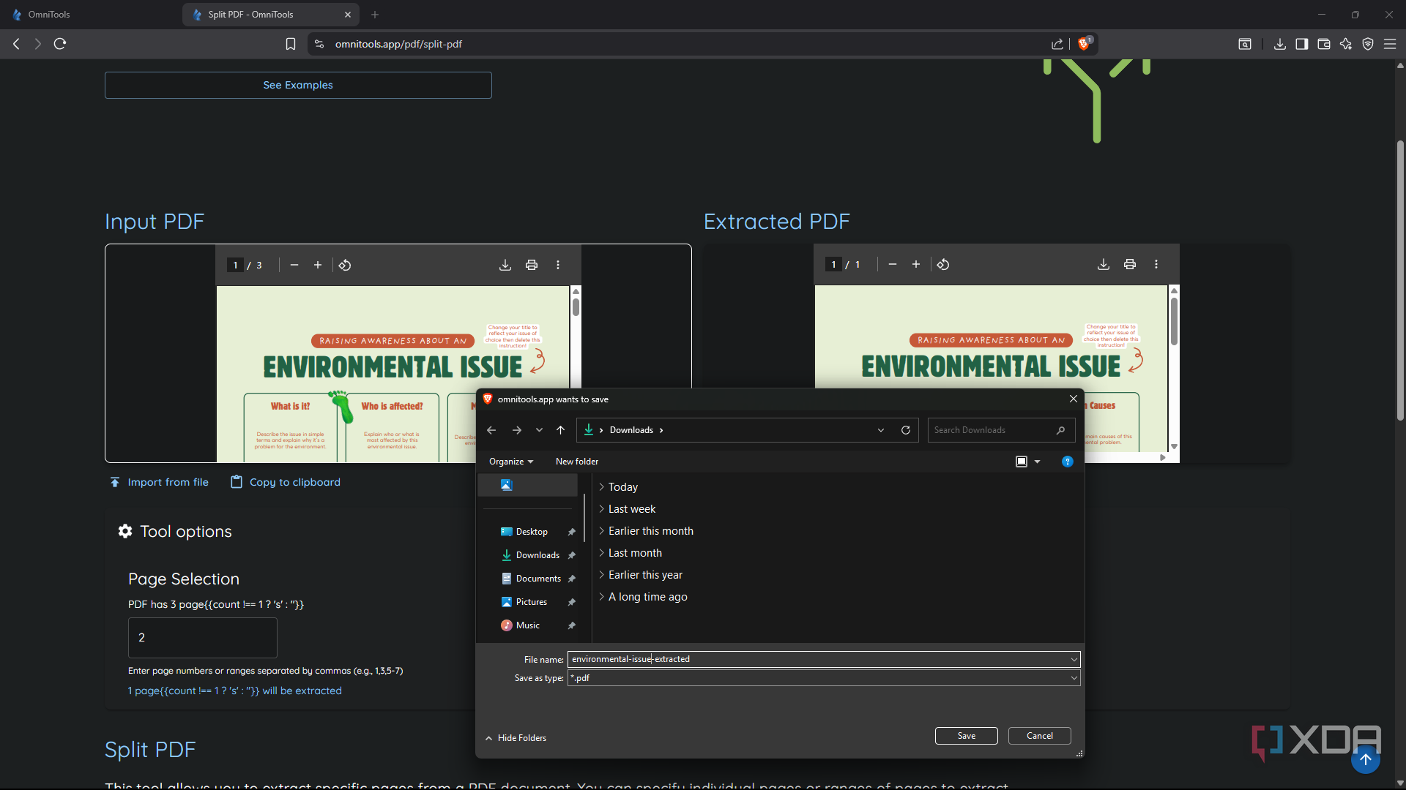Image resolution: width=1406 pixels, height=790 pixels.
Task: Switch to the OmniTools browser tab
Action: pos(48,15)
